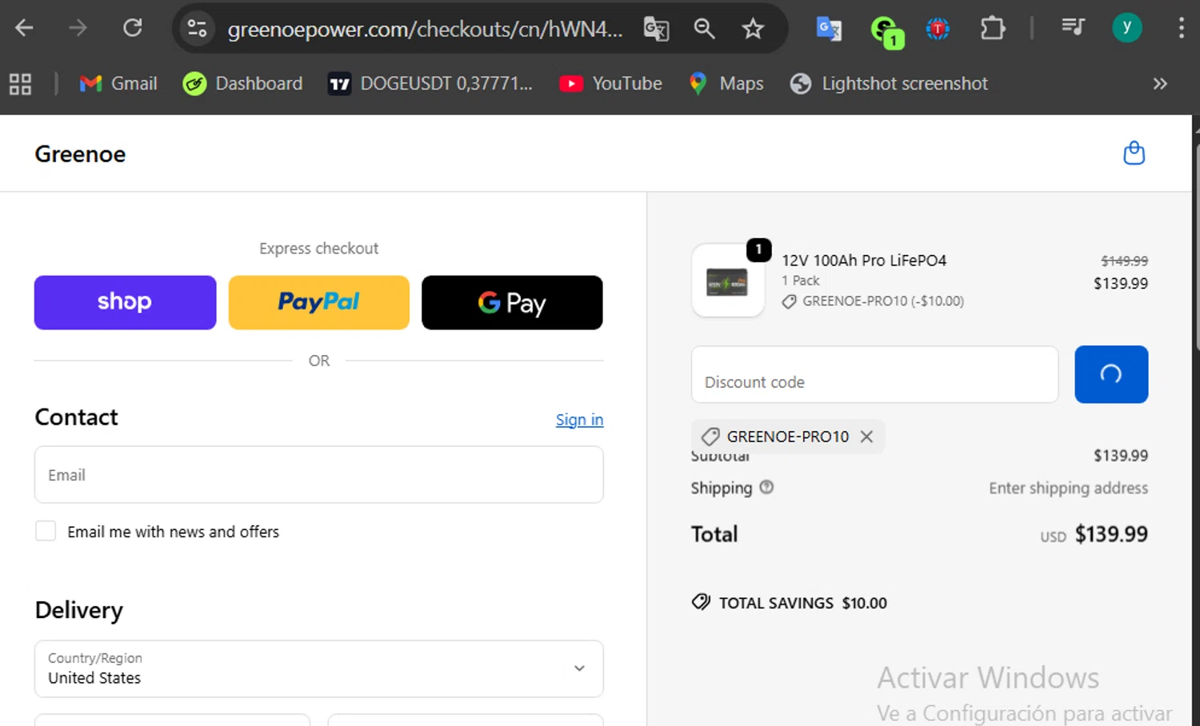Open the Google Translate extension

coord(829,29)
